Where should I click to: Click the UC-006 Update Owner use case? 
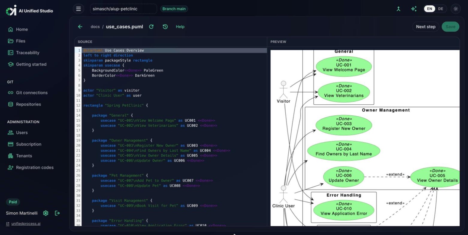point(344,177)
